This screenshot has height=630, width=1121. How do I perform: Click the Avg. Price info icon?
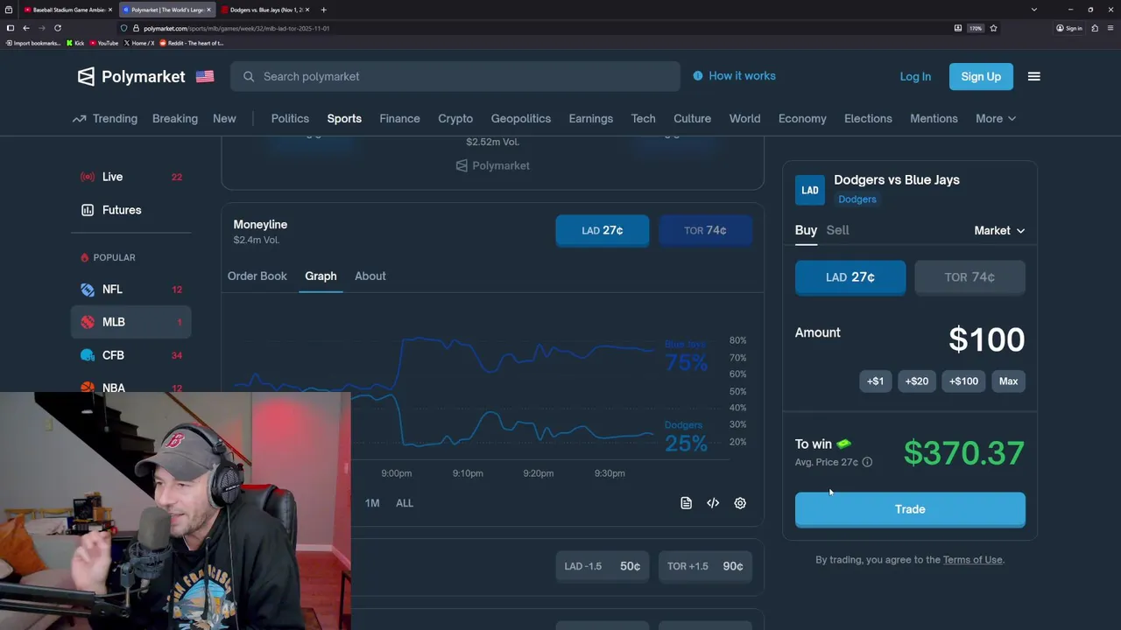(867, 462)
